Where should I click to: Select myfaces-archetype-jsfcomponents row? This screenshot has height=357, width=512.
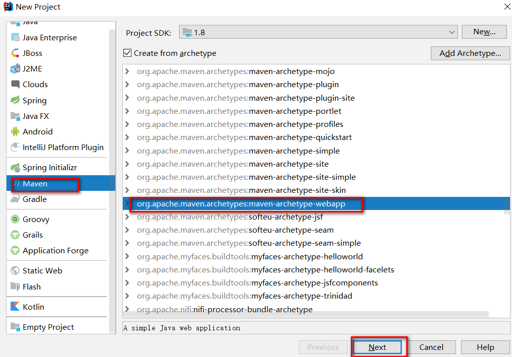(x=316, y=282)
